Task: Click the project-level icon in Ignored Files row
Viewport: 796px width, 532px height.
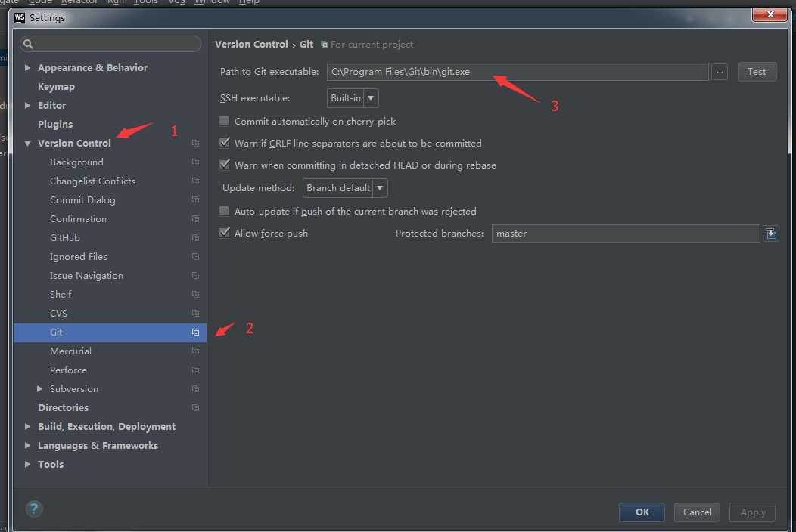Action: pos(195,257)
